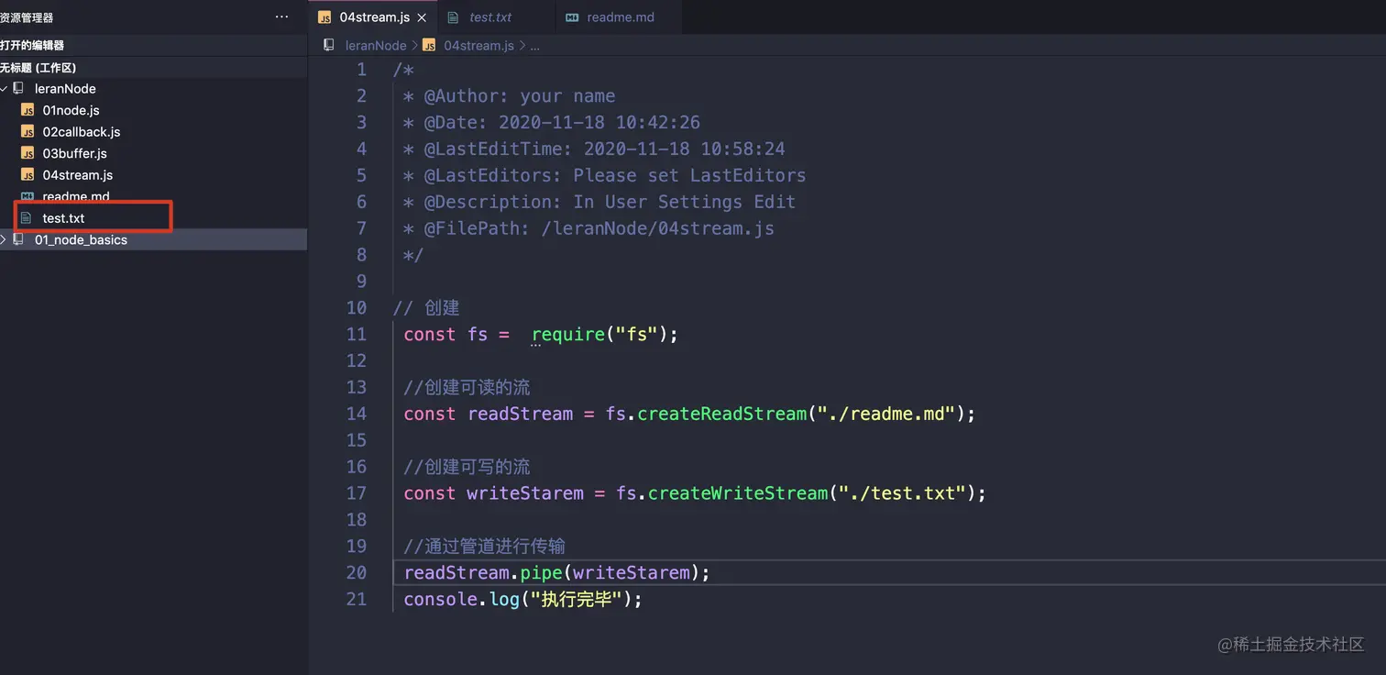Select the 04stream.js editor tab
Screen dimensions: 1386x675
click(x=374, y=17)
